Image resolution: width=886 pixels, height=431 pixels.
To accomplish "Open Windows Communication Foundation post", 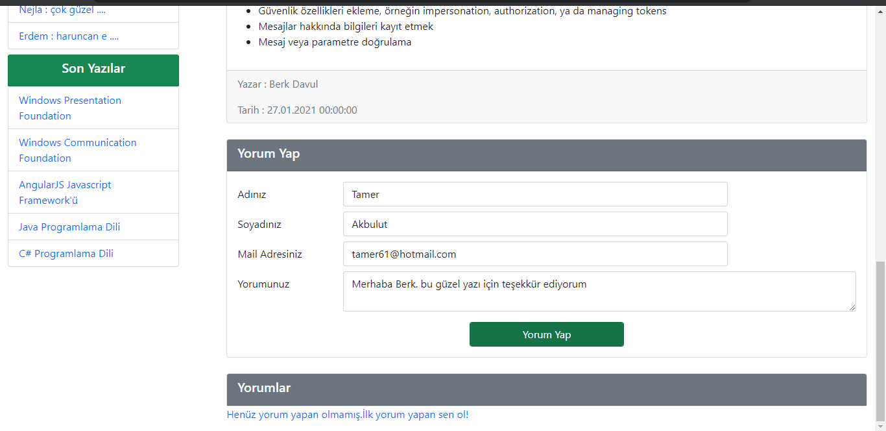I will [78, 150].
